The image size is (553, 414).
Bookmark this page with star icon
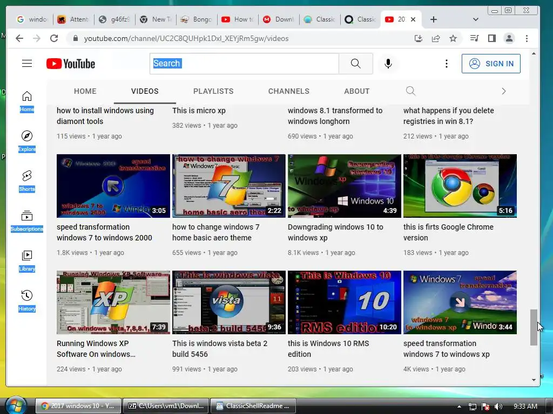pos(453,38)
